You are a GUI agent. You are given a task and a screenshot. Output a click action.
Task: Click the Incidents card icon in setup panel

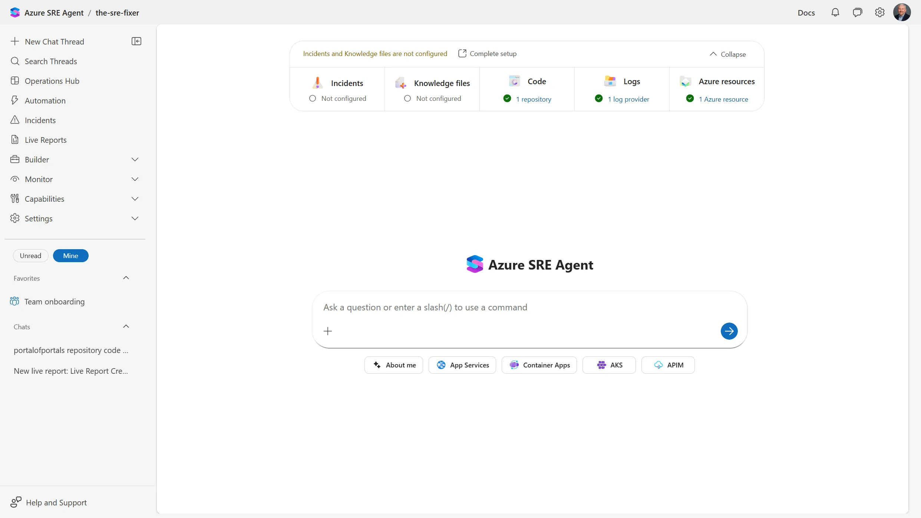click(317, 83)
